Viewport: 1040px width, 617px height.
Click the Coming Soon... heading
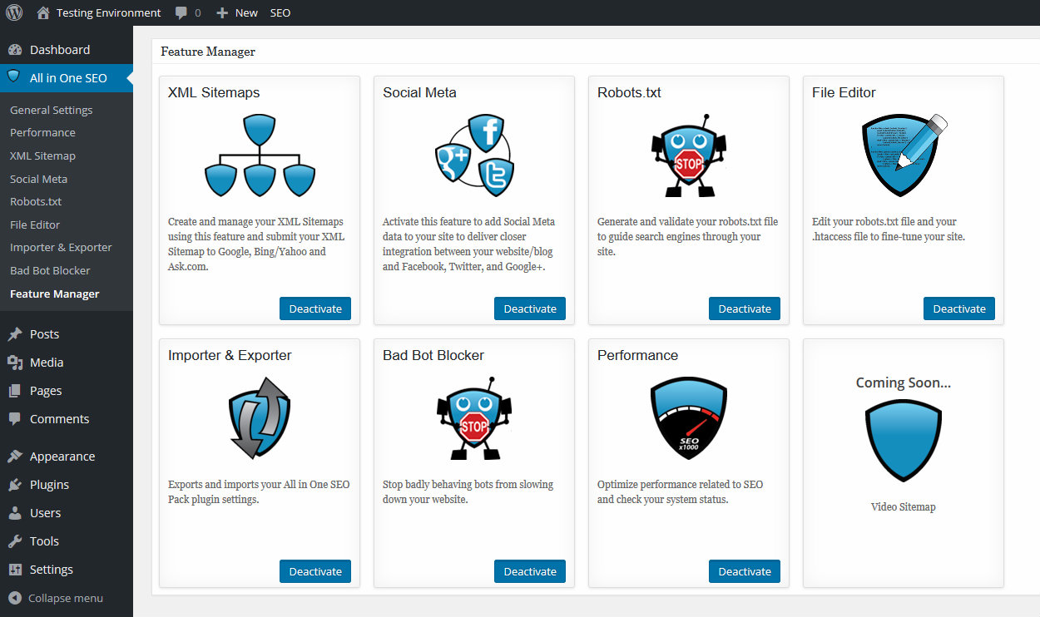pos(904,383)
